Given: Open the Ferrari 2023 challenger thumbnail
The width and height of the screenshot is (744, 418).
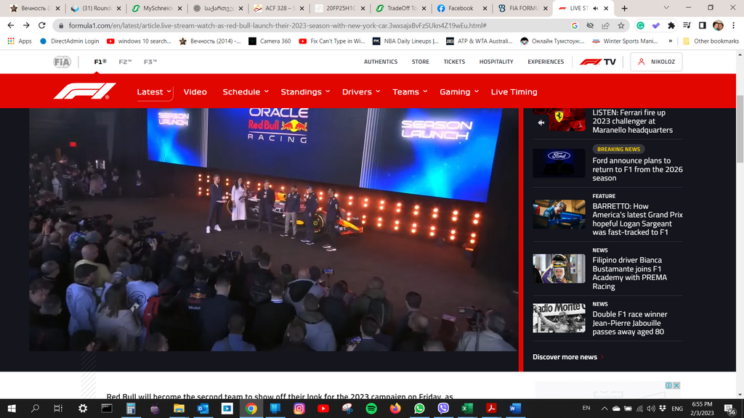Looking at the screenshot, I should pos(559,120).
